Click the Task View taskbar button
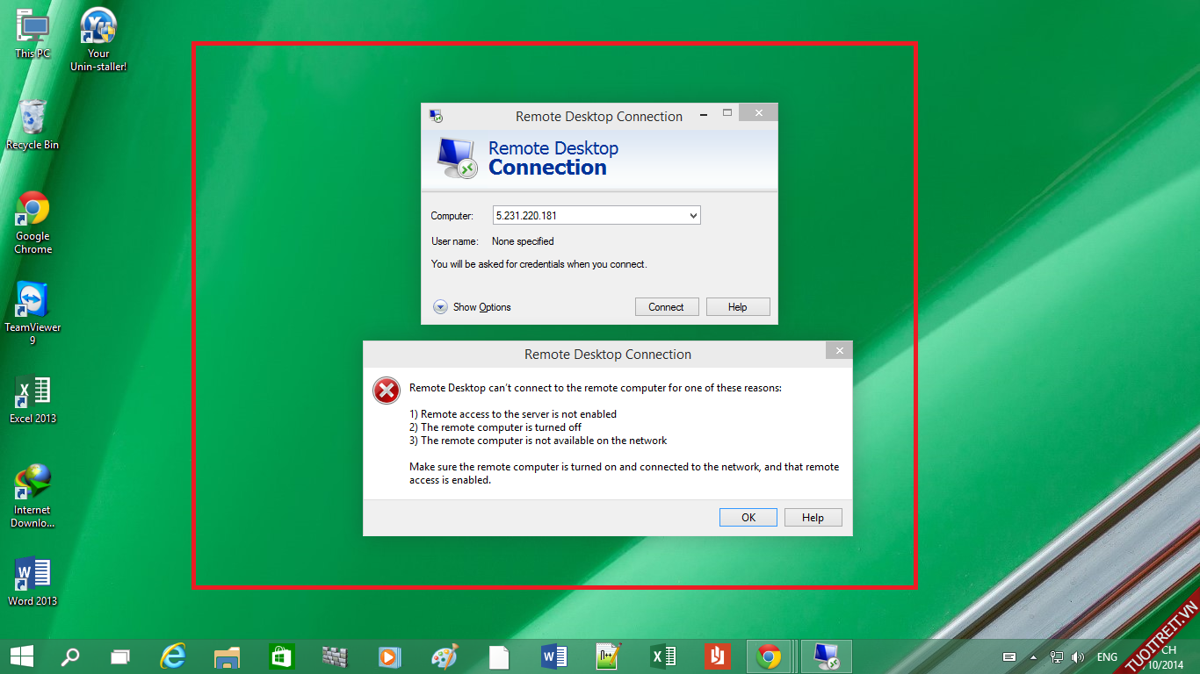Viewport: 1200px width, 674px height. point(120,656)
